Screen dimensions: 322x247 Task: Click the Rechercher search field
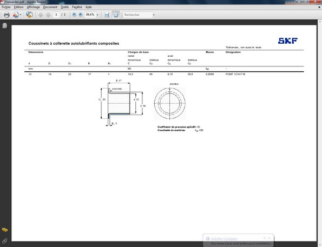[x=137, y=15]
